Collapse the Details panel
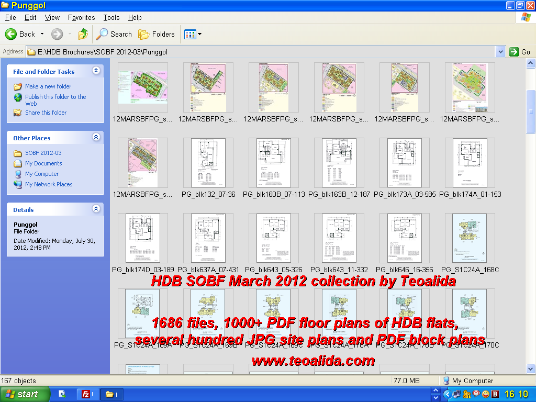 click(x=96, y=208)
